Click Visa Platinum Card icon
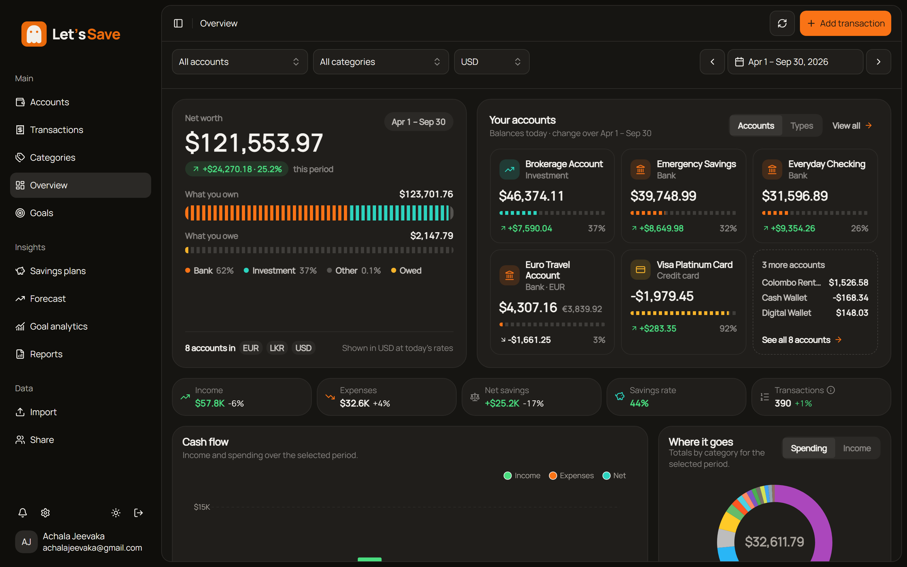 pyautogui.click(x=641, y=270)
